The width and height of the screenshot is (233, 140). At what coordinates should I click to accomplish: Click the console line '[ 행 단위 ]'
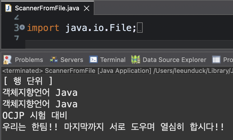[28, 81]
